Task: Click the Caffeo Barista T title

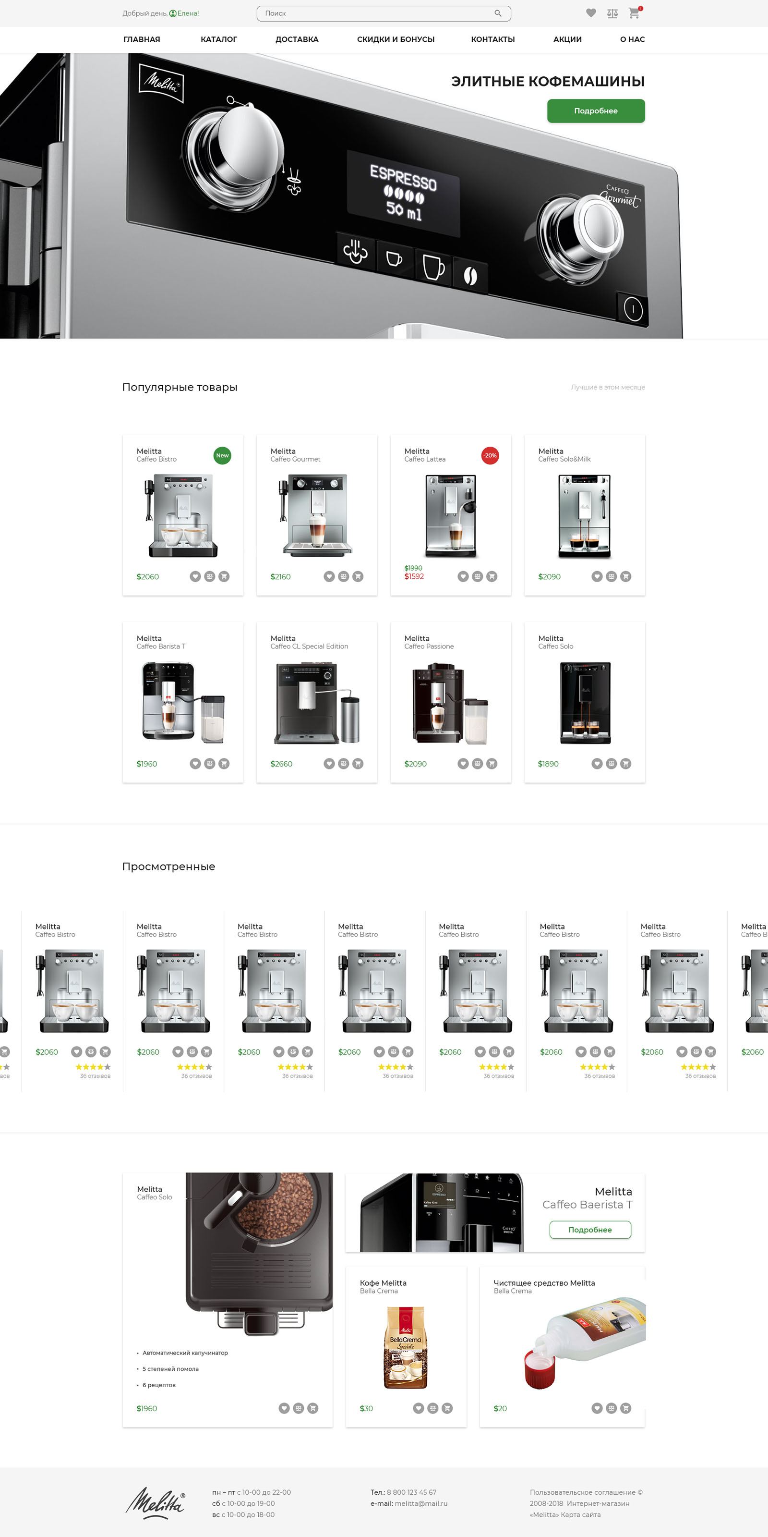Action: (x=161, y=646)
